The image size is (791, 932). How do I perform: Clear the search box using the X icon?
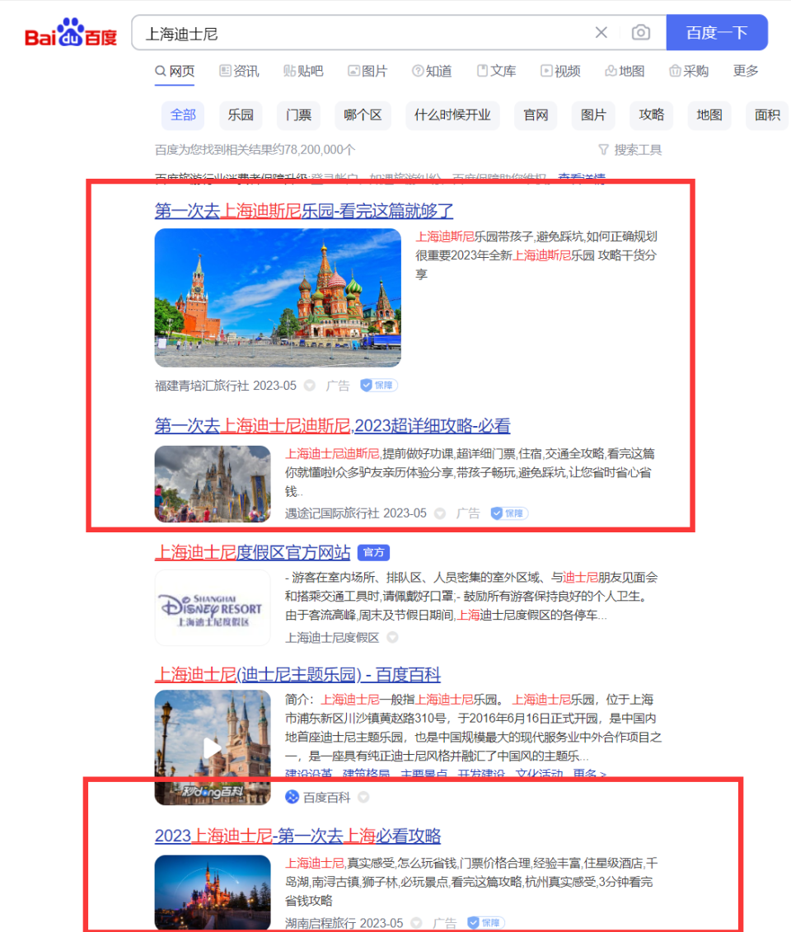[601, 32]
